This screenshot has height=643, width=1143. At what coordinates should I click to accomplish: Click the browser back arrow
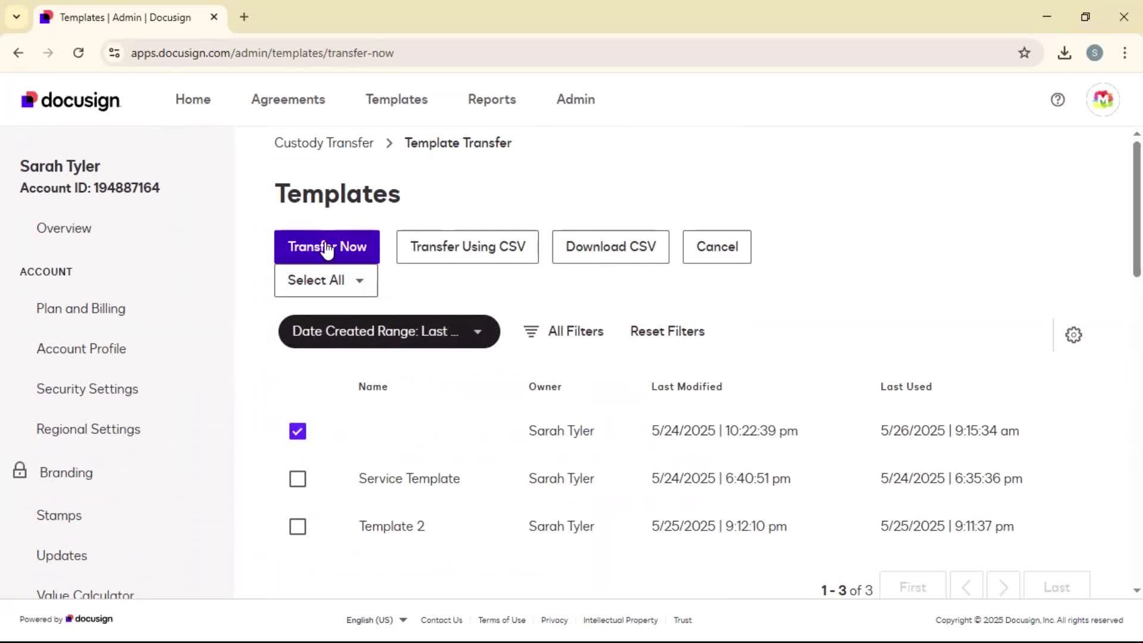pos(18,53)
